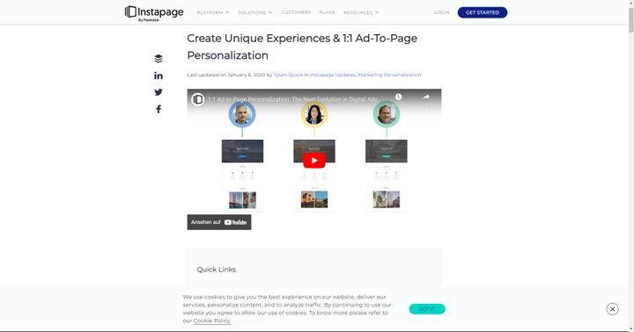The image size is (634, 332).
Task: Click the Watch Later clock icon on video
Action: pos(398,97)
